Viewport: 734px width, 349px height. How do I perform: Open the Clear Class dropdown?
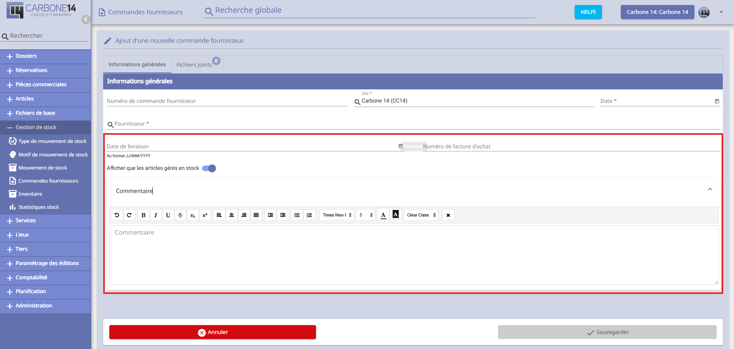pyautogui.click(x=421, y=215)
